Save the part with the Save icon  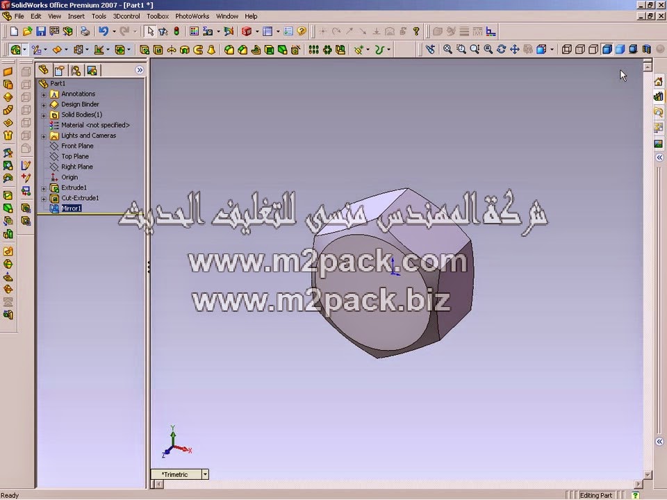[40, 31]
